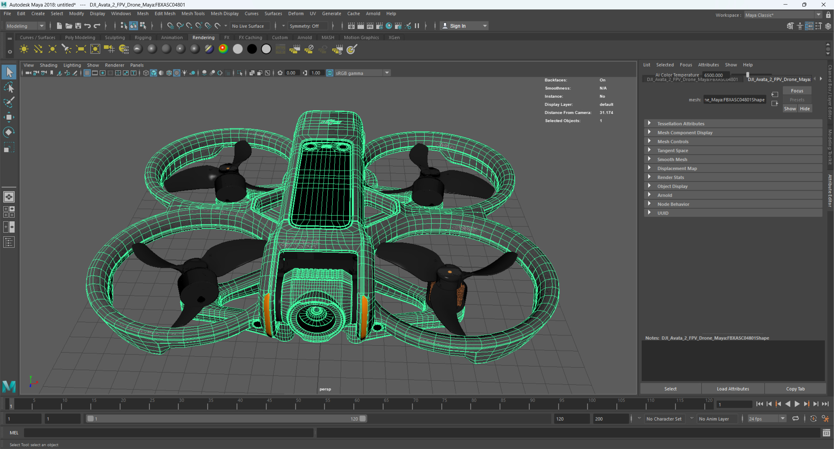This screenshot has width=834, height=449.
Task: Open the 24 fps frame rate dropdown
Action: [x=767, y=419]
